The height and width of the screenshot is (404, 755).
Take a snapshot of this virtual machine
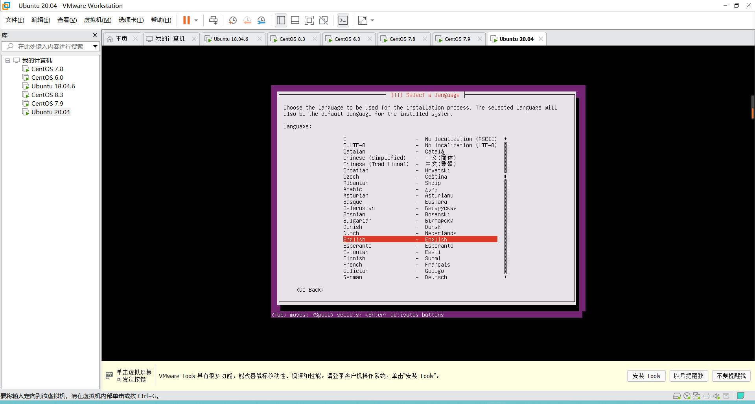[x=233, y=20]
